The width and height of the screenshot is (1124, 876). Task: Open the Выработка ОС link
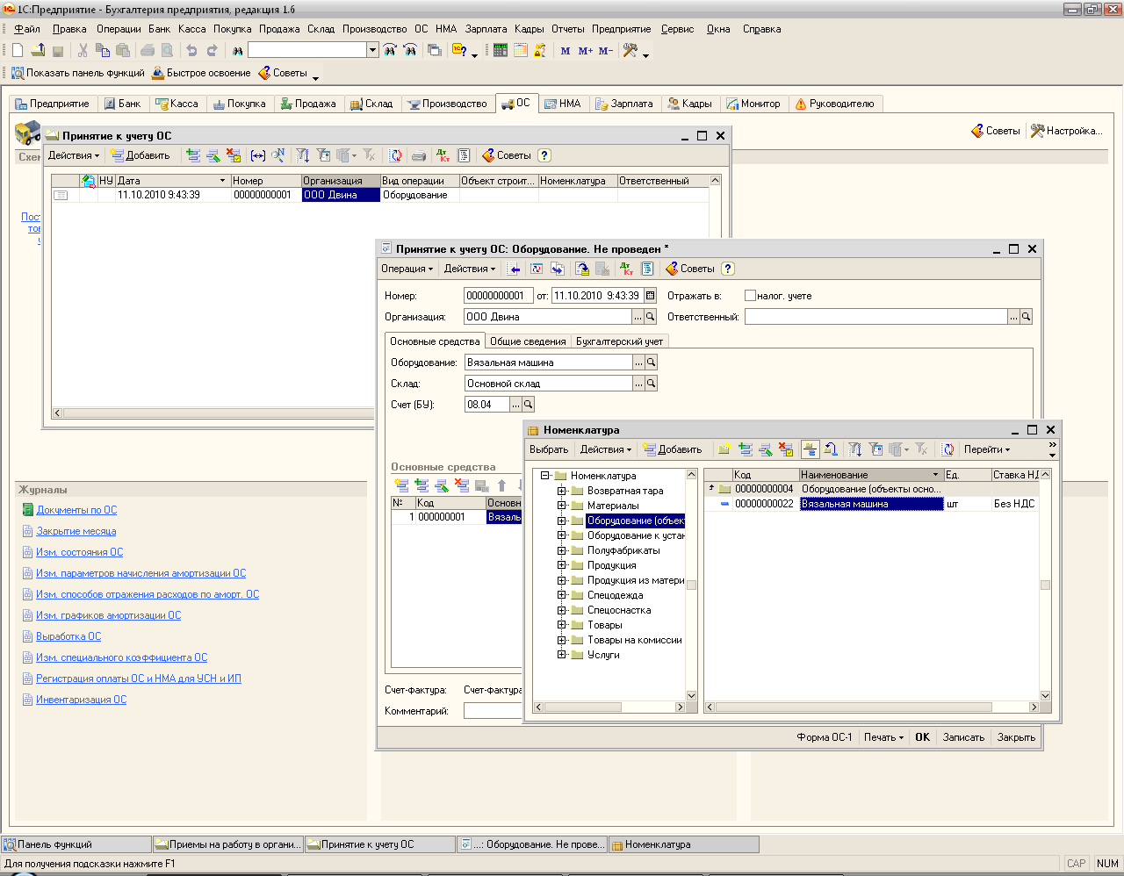coord(68,636)
